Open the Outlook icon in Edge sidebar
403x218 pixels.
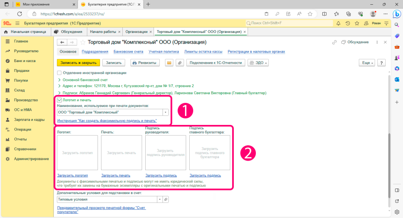tap(397, 79)
